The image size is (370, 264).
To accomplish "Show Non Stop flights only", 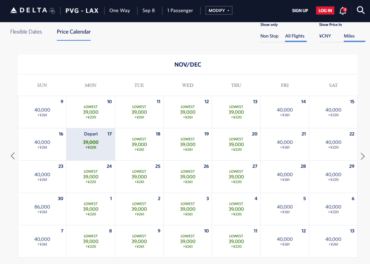I will click(x=269, y=36).
